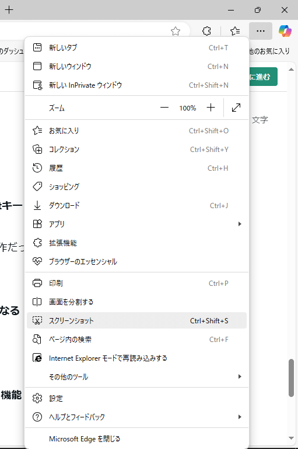298x449 pixels.
Task: Click the お気に入り star-list icon in menu
Action: 37,131
